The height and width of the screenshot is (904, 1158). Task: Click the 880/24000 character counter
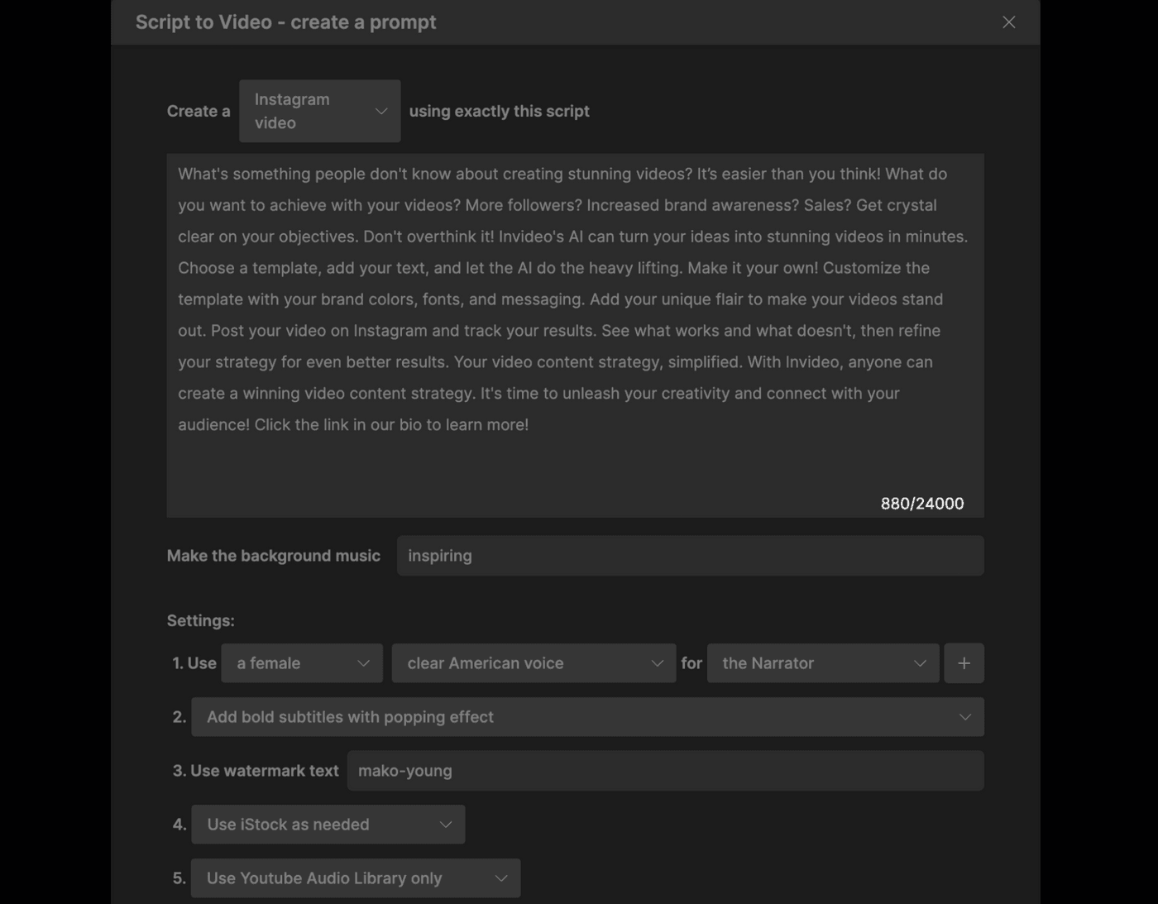pos(922,503)
